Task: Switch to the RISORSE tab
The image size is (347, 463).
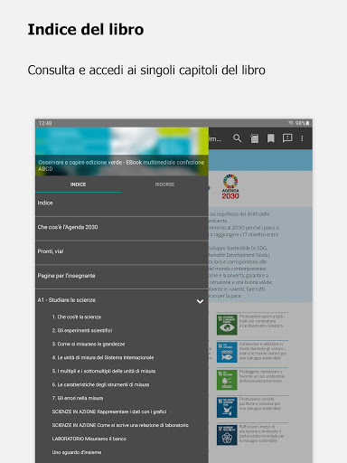Action: tap(164, 184)
